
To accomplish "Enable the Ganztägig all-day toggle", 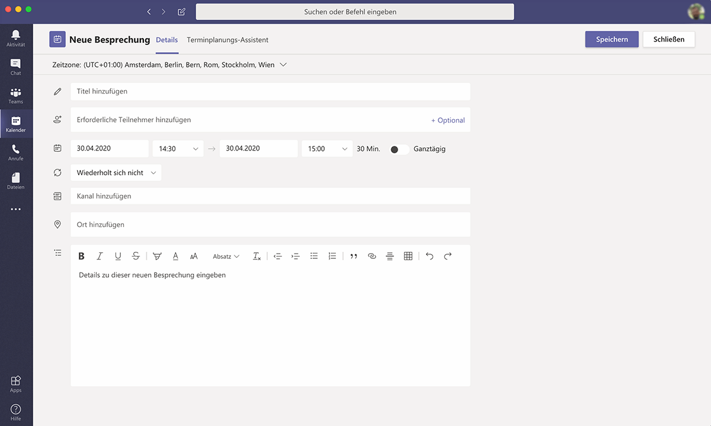I will tap(399, 149).
